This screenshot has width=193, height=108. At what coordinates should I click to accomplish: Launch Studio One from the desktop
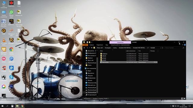[4, 78]
